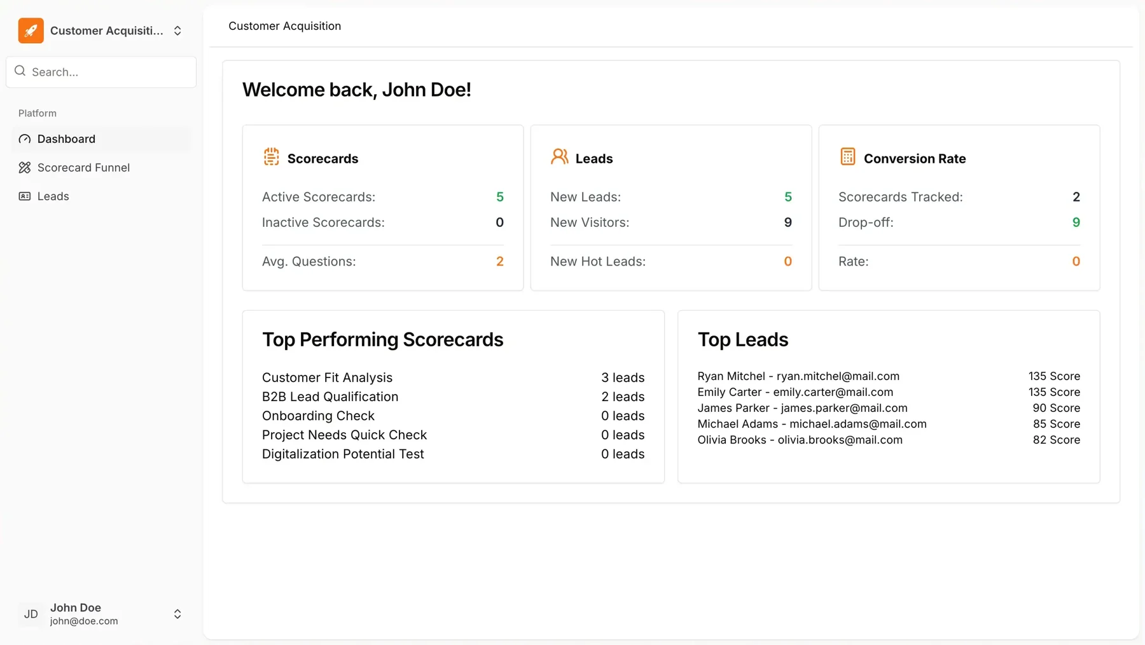Click the magnifying glass search icon
This screenshot has height=645, width=1145.
[20, 71]
